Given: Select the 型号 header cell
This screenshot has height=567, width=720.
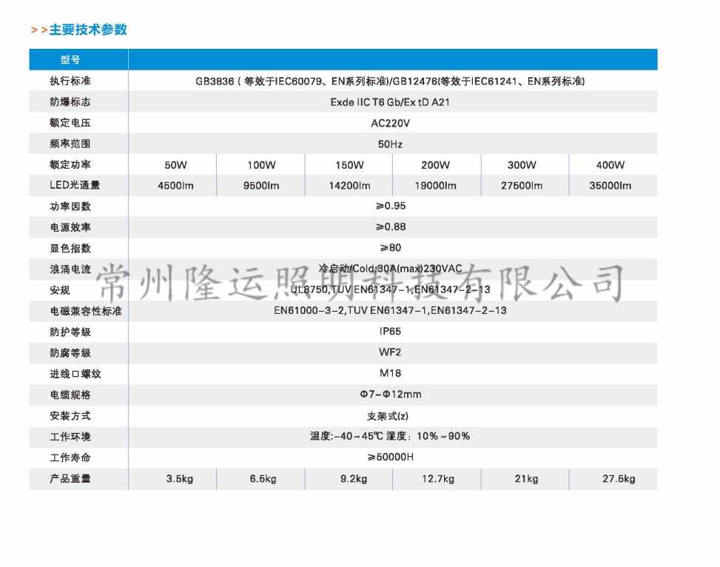Looking at the screenshot, I should pos(70,60).
